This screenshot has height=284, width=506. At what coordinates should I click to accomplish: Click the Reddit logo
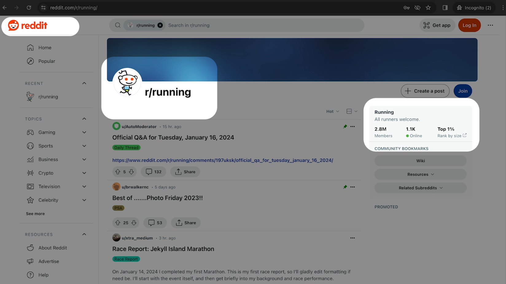(28, 25)
